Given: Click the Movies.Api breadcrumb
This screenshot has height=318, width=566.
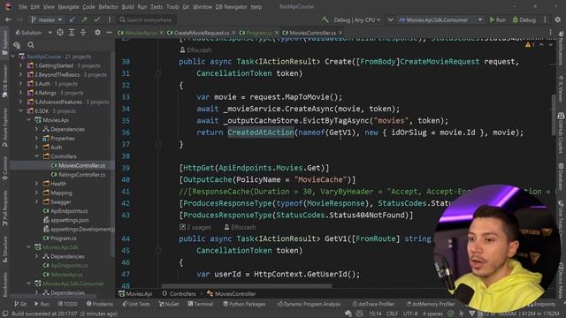Looking at the screenshot, I should 135,294.
